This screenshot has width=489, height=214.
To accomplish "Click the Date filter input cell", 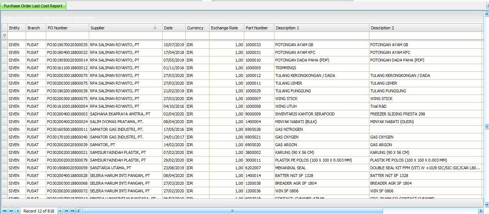I will [x=174, y=36].
